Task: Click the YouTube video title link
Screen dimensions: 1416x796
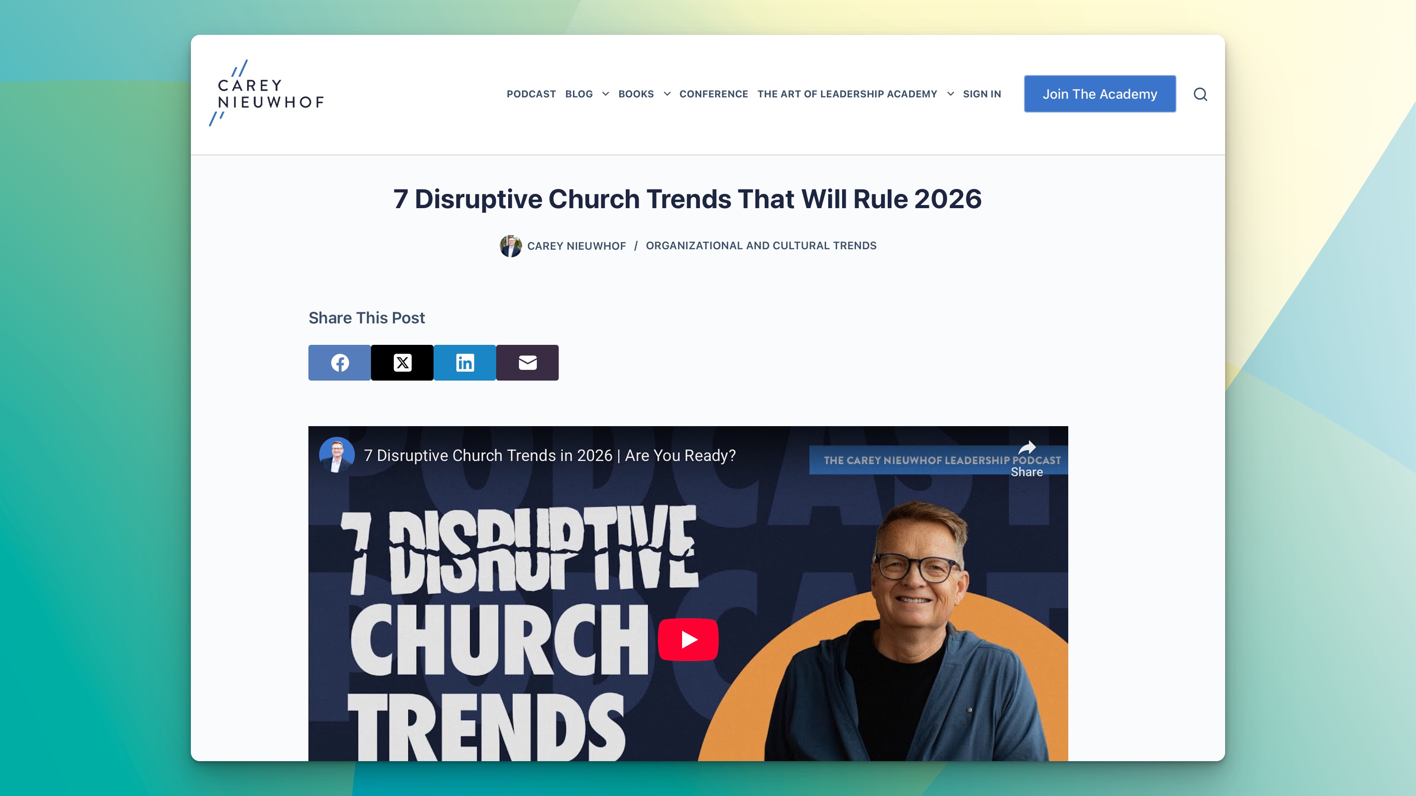Action: [x=549, y=456]
